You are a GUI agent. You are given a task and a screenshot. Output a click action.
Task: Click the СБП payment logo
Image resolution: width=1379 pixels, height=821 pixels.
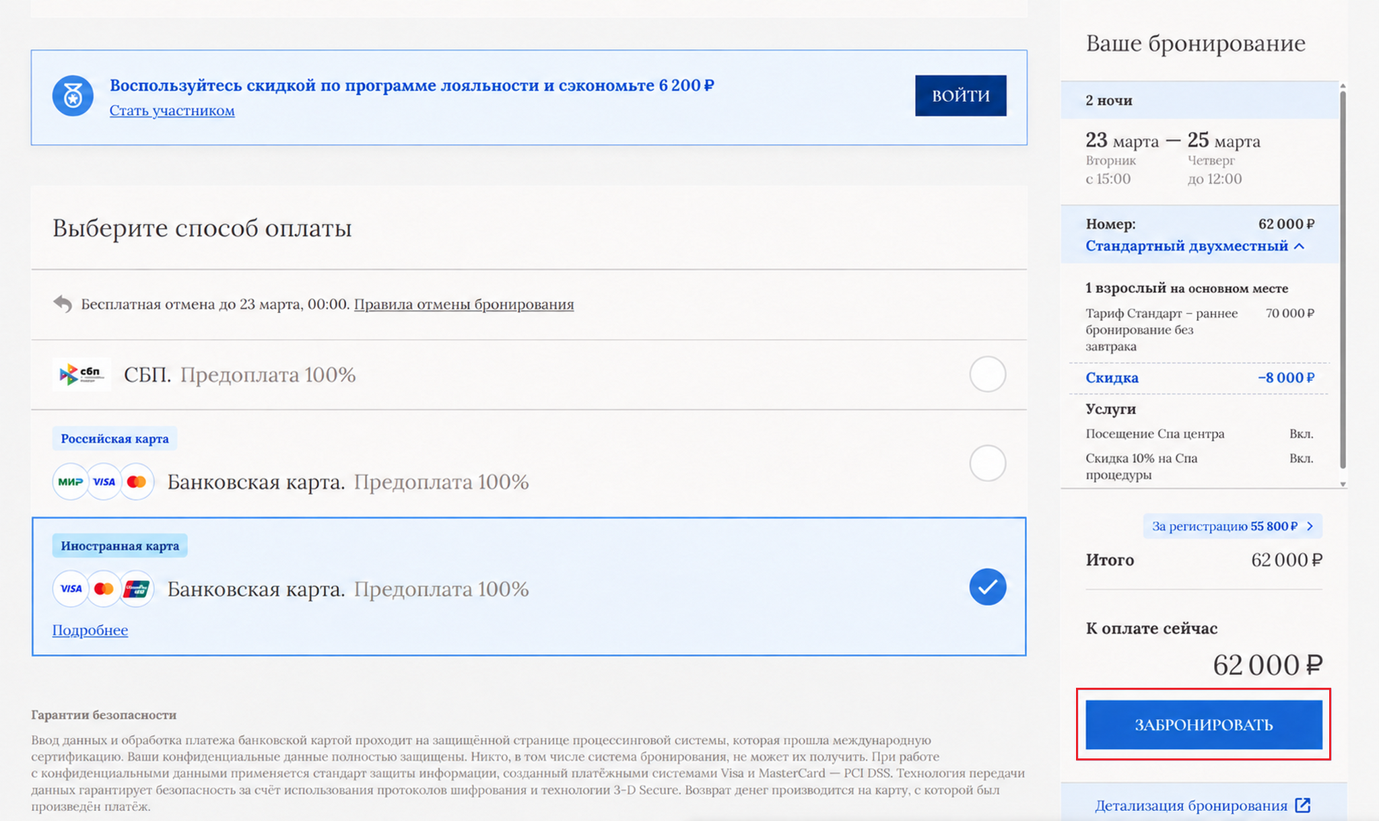(x=81, y=374)
